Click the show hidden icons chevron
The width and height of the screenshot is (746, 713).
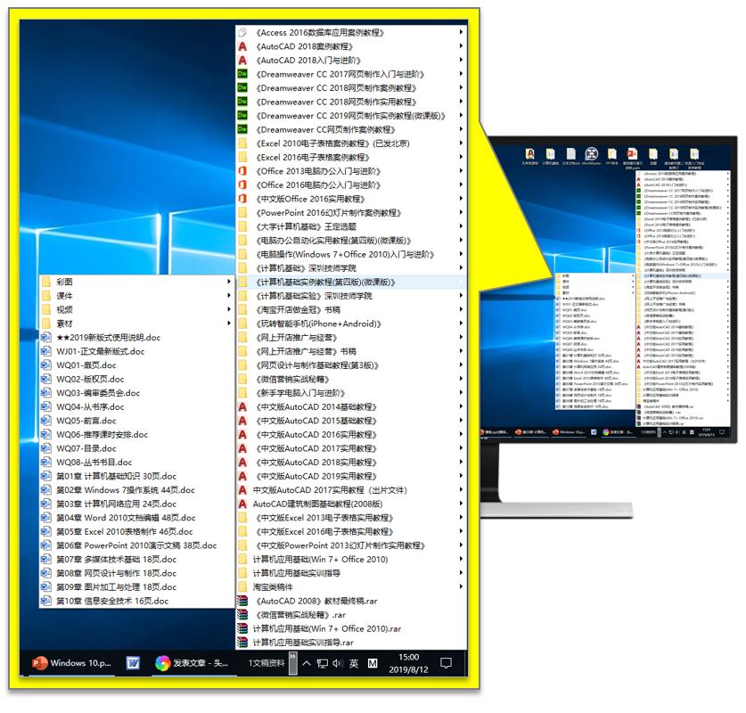pos(307,664)
